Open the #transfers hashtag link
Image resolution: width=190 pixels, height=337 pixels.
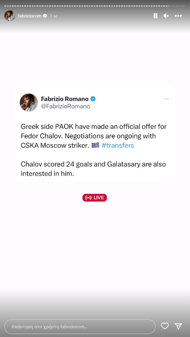pyautogui.click(x=118, y=146)
